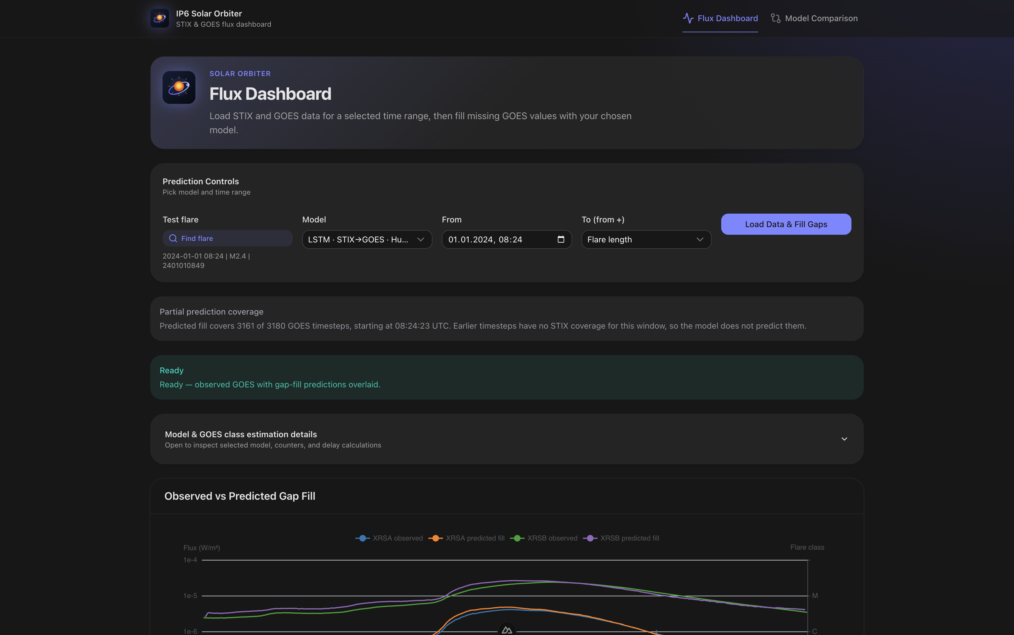
Task: Click the STIX & GOES flux dashboard subtitle
Action: click(x=223, y=24)
